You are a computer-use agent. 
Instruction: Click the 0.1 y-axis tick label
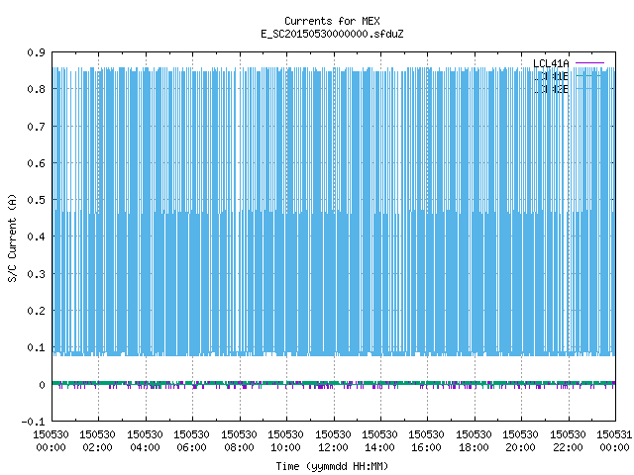(x=36, y=347)
